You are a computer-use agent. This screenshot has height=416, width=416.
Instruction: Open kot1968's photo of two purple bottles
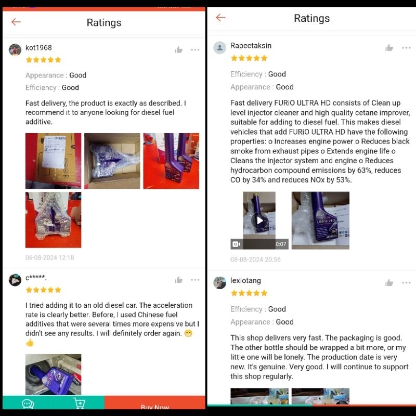click(x=171, y=161)
